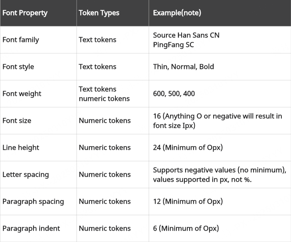Click the Thin, Normal, Bold example cell
Screen dimensions: 291x242
pyautogui.click(x=183, y=67)
